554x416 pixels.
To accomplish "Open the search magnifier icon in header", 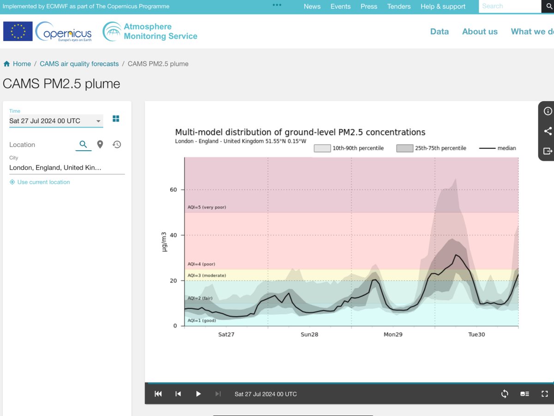I will pos(549,6).
